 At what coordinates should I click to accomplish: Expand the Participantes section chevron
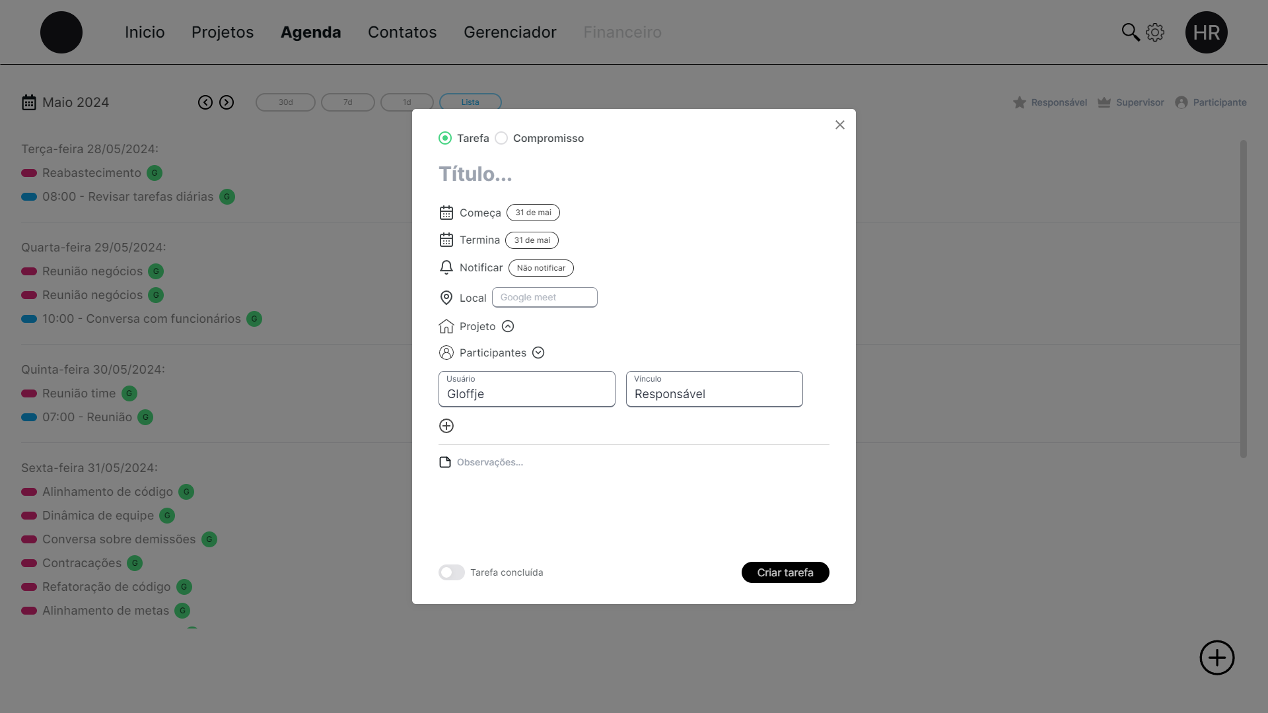click(538, 353)
